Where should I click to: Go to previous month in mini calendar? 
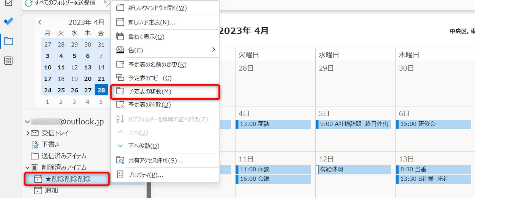point(40,22)
